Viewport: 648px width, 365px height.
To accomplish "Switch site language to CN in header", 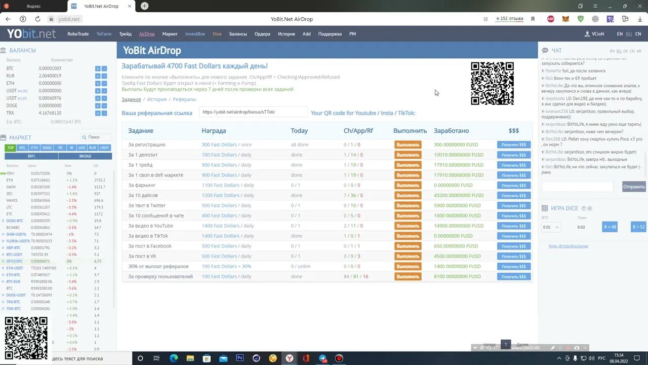I will pyautogui.click(x=638, y=34).
